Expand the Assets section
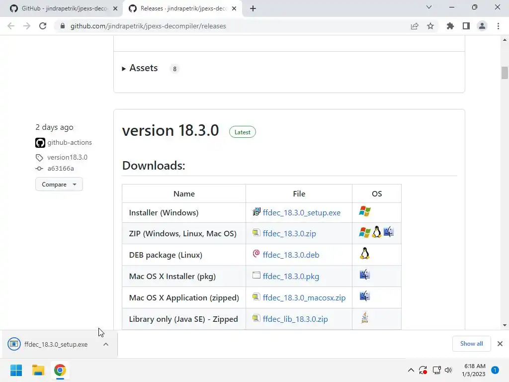This screenshot has height=382, width=509. point(140,68)
